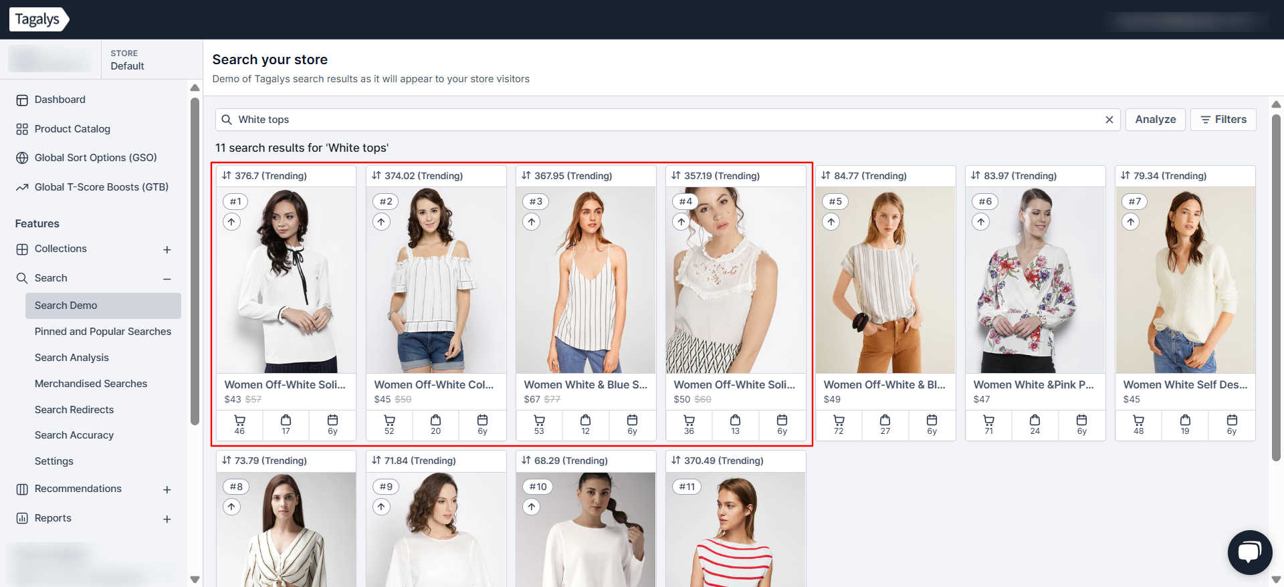Click product #6 floral top thumbnail
Viewport: 1284px width, 587px height.
click(1035, 279)
